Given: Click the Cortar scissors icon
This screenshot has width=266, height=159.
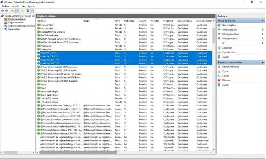Looking at the screenshot, I should [x=219, y=72].
